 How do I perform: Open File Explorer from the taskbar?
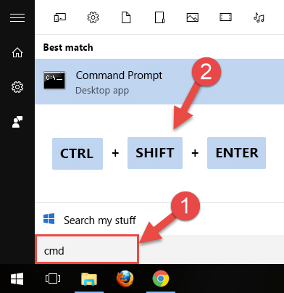(89, 279)
